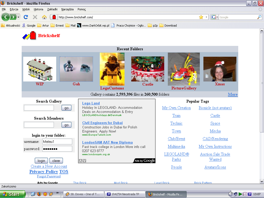264x198 pixels.
Task: Open the Technic tag link
Action: point(176,123)
